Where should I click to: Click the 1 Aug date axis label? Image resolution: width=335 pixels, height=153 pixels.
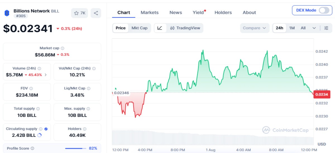click(210, 150)
